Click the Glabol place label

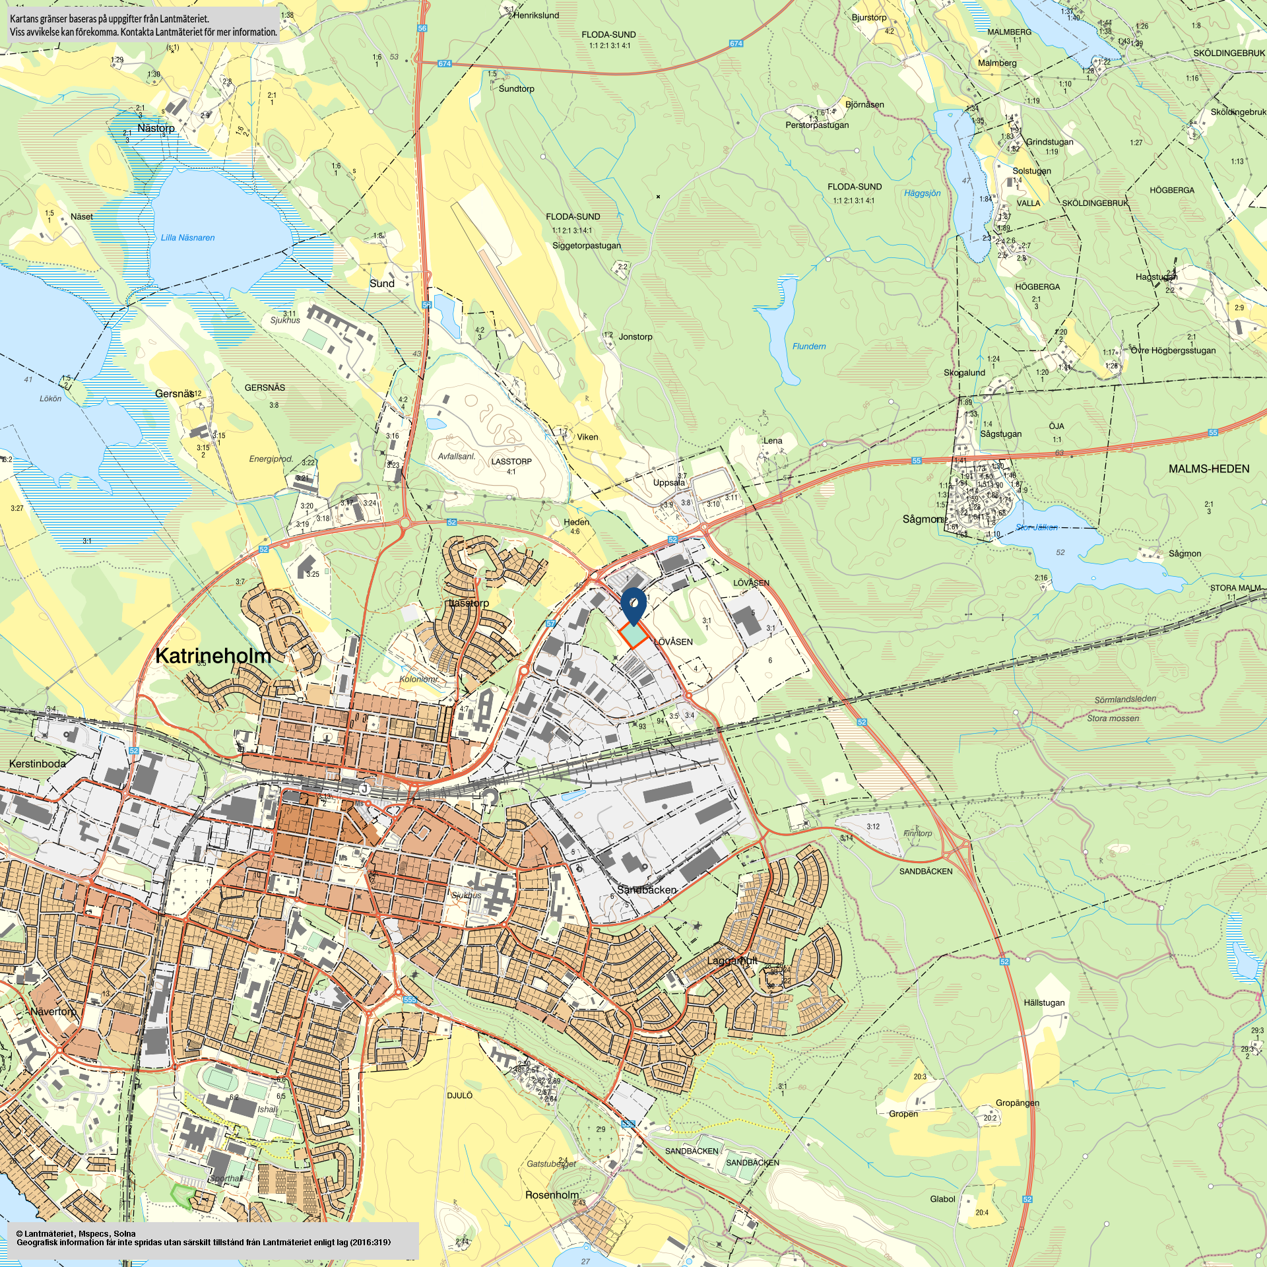(942, 1199)
